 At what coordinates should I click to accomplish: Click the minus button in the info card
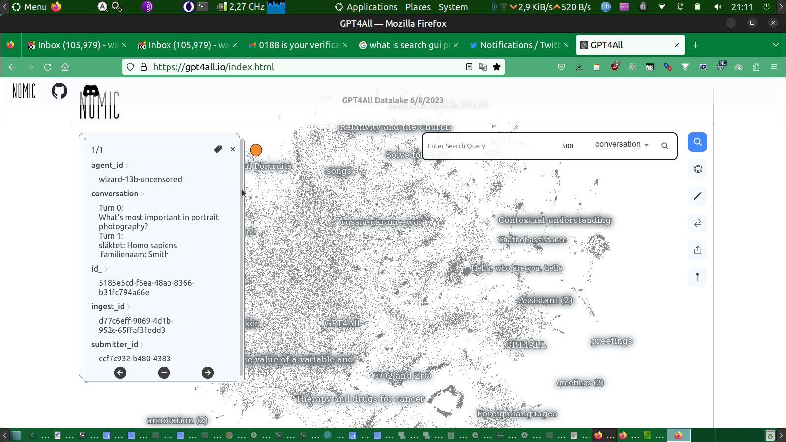pos(164,373)
